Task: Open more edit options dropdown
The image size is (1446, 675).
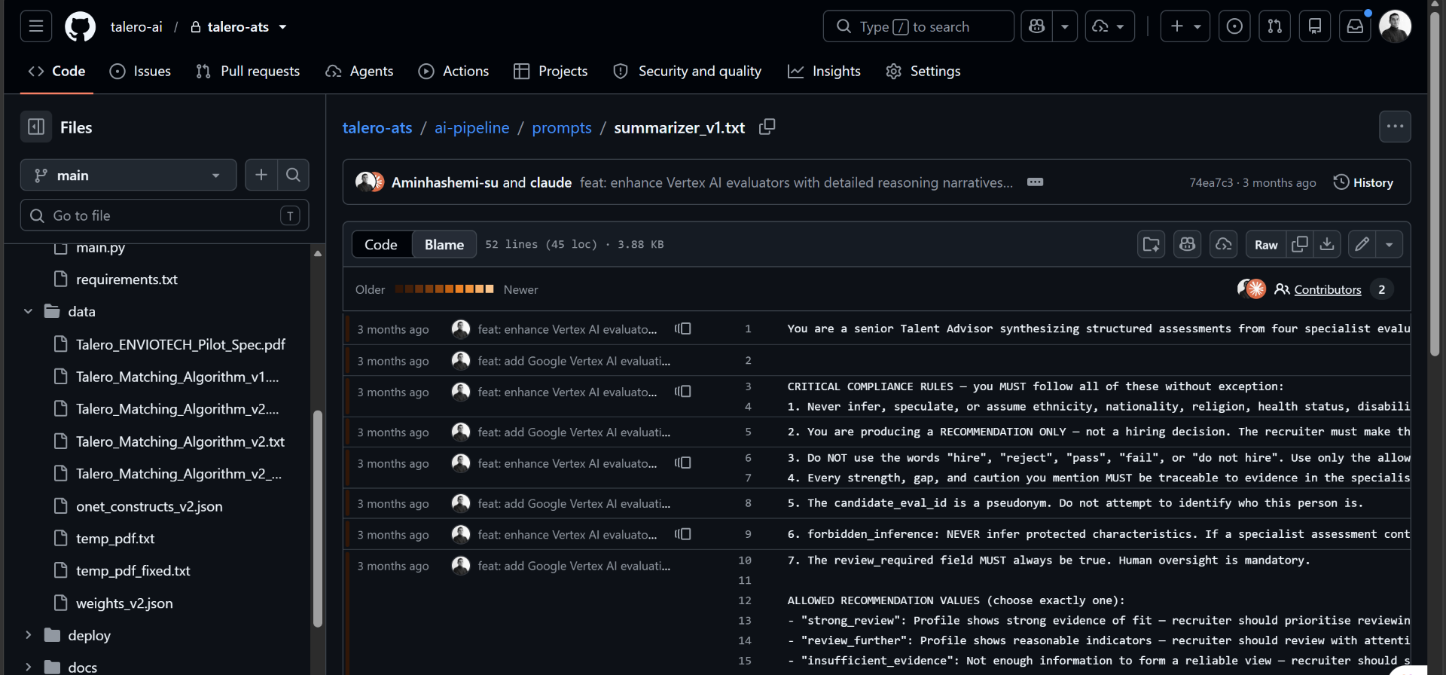Action: (x=1390, y=244)
